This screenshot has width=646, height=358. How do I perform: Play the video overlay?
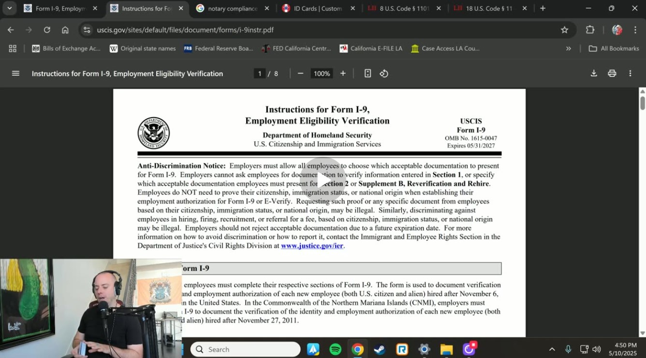pos(323,180)
